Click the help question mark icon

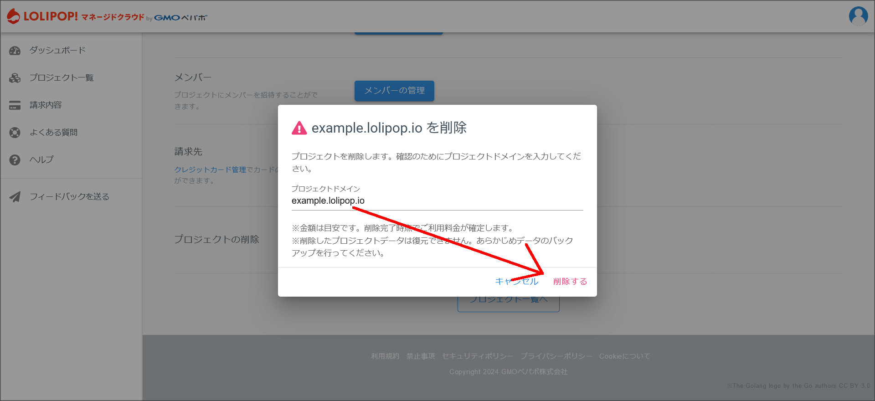[x=15, y=160]
